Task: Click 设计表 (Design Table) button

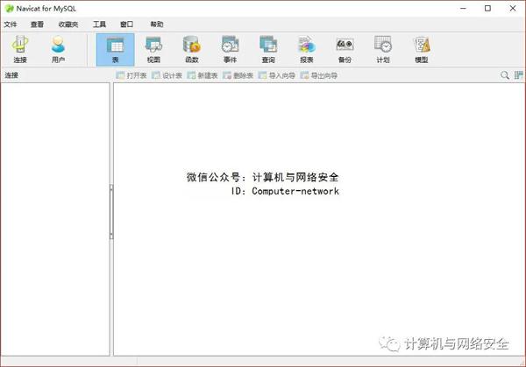Action: tap(167, 75)
